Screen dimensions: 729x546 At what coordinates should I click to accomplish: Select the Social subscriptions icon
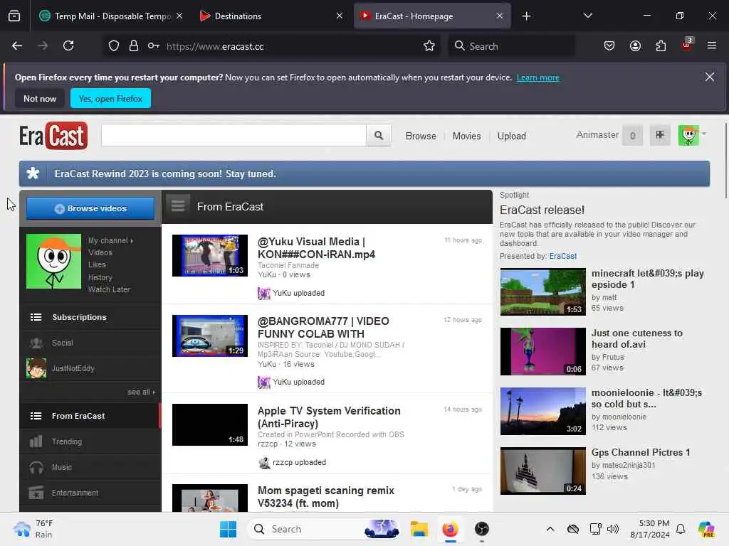pos(36,343)
